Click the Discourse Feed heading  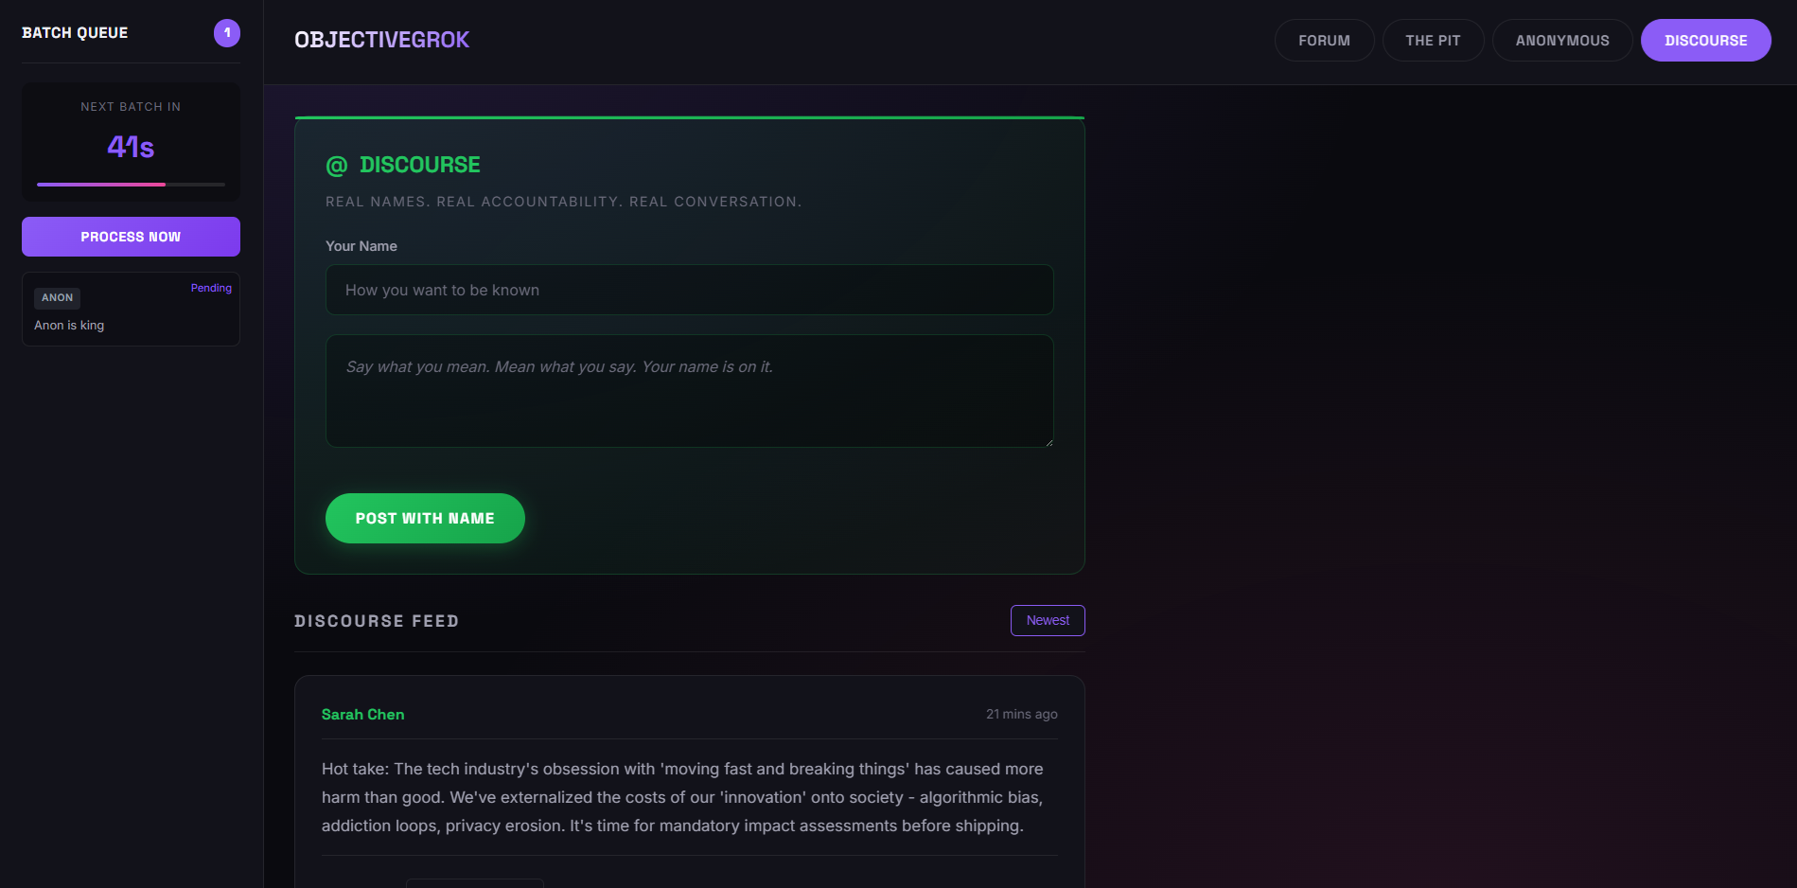tap(376, 620)
